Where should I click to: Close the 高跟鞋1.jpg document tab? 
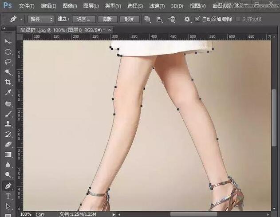pos(110,30)
